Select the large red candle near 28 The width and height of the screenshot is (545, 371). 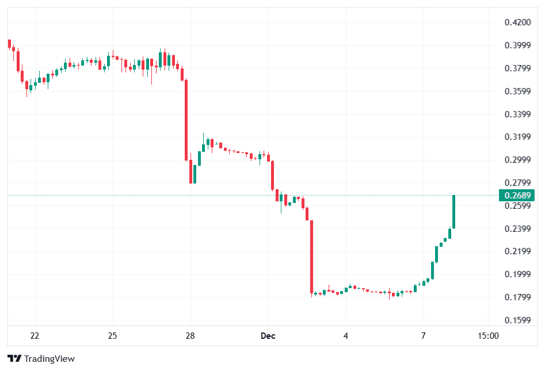[186, 120]
